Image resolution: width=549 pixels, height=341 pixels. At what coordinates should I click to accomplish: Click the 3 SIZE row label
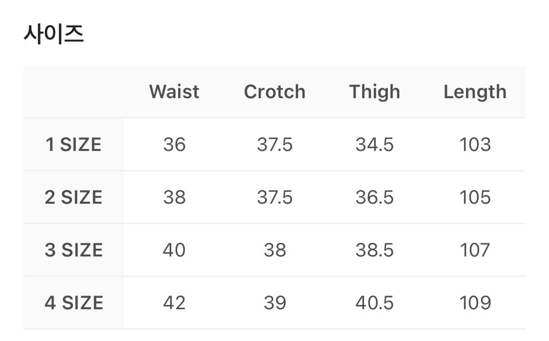(73, 250)
